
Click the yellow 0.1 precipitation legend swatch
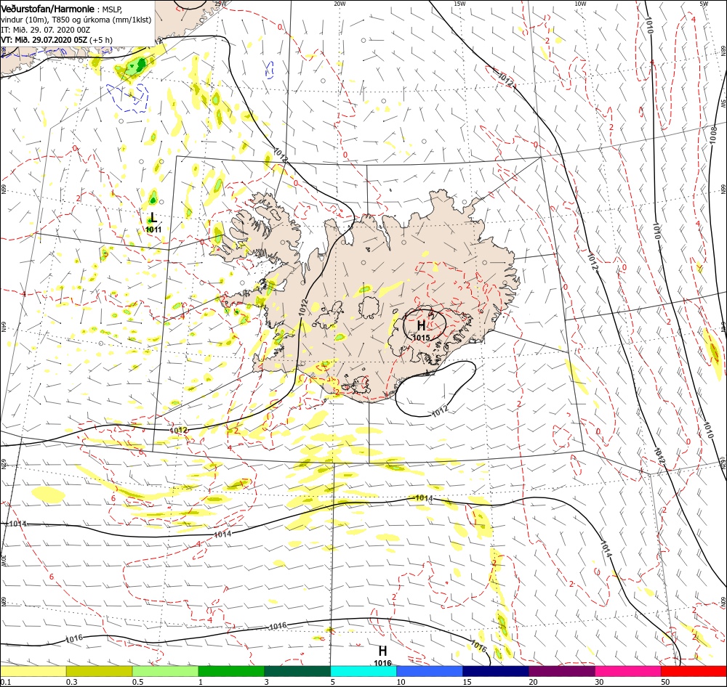tap(33, 671)
